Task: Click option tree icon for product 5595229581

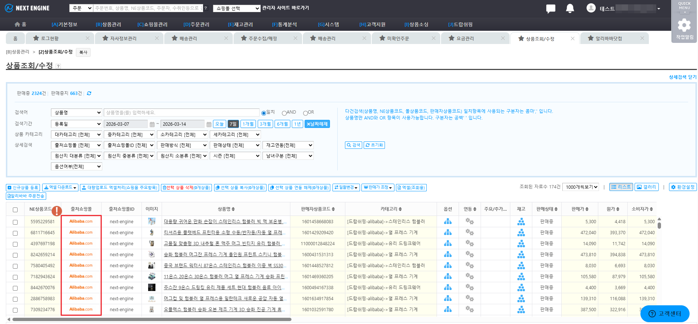Action: (448, 221)
